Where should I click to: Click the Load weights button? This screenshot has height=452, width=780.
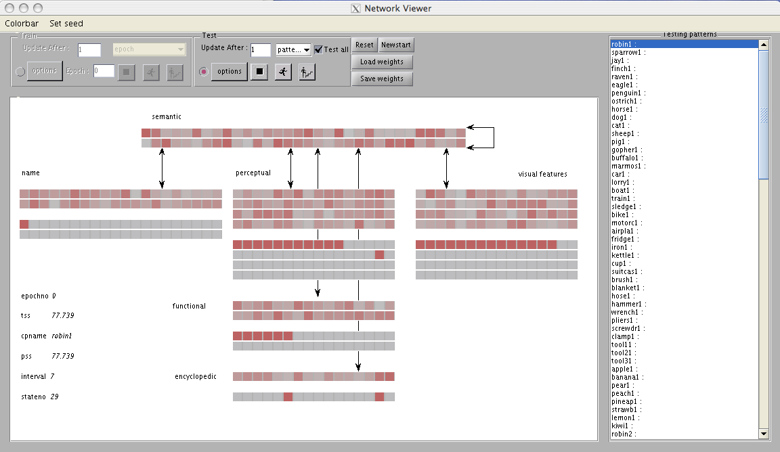pos(382,62)
